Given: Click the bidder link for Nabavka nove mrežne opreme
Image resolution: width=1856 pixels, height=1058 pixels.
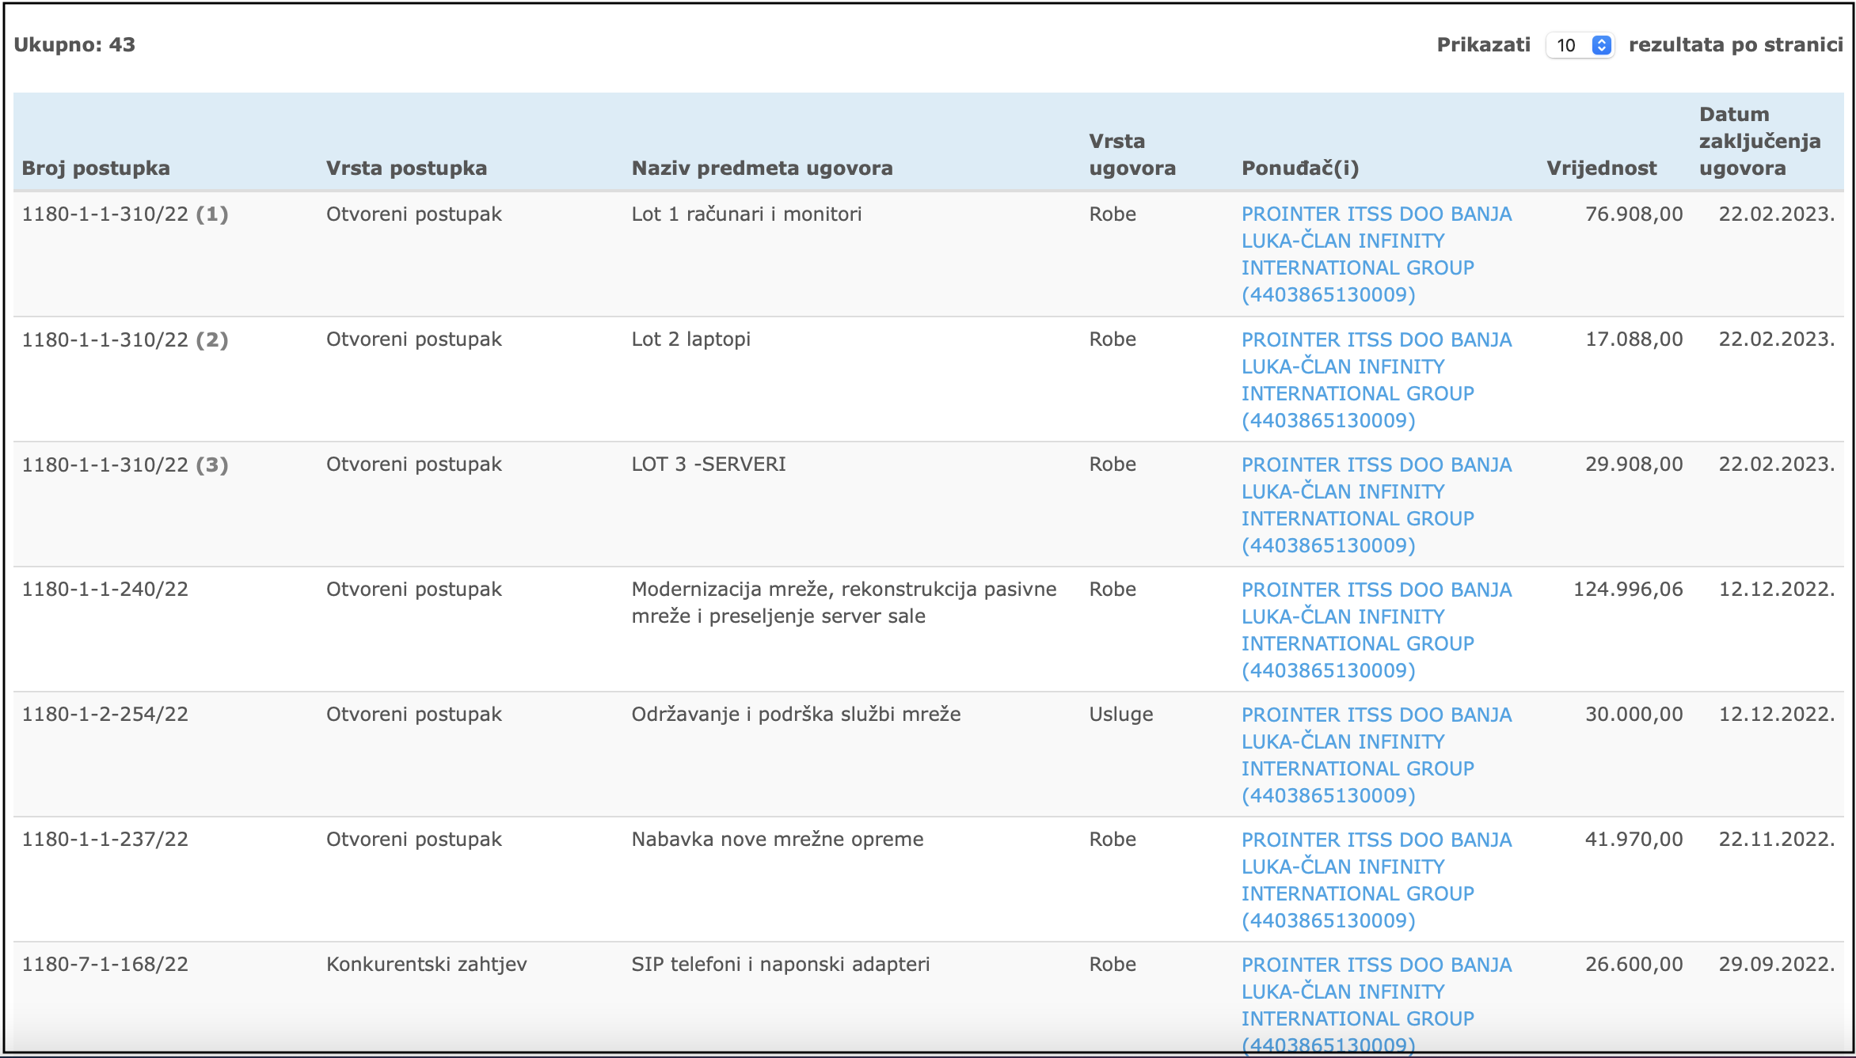Looking at the screenshot, I should [1376, 880].
